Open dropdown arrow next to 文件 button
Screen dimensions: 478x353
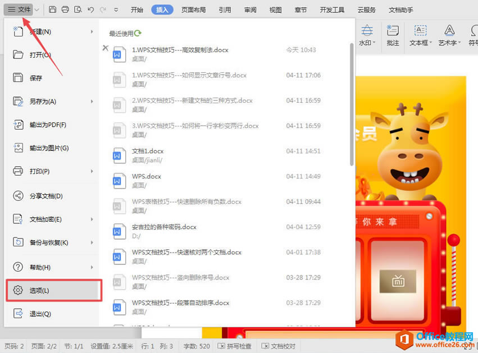[x=37, y=10]
